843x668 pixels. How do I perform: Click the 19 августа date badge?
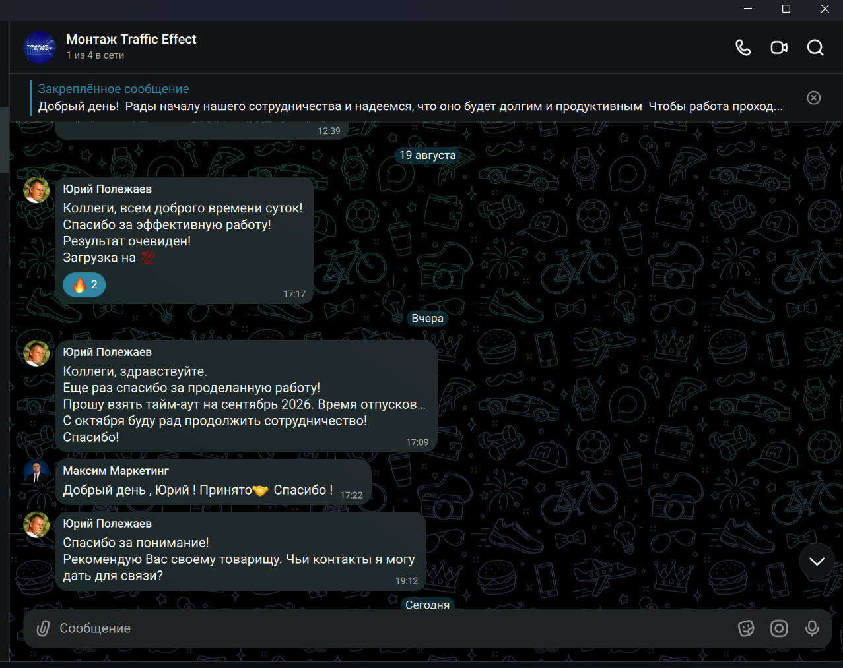tap(428, 155)
